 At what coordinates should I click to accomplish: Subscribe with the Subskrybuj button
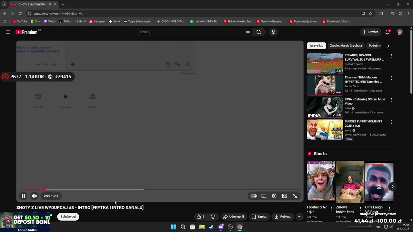(x=68, y=217)
